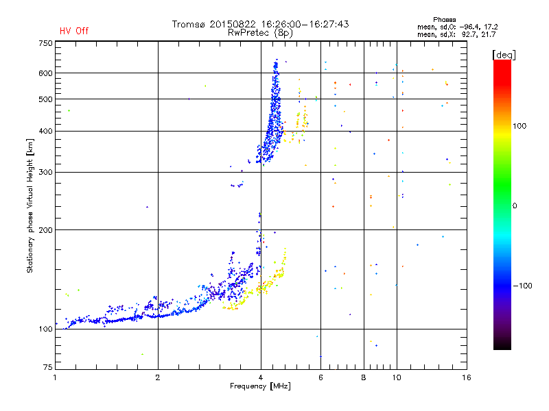The image size is (549, 411).
Task: Click the y-axis tick label '600'
Action: (x=45, y=73)
